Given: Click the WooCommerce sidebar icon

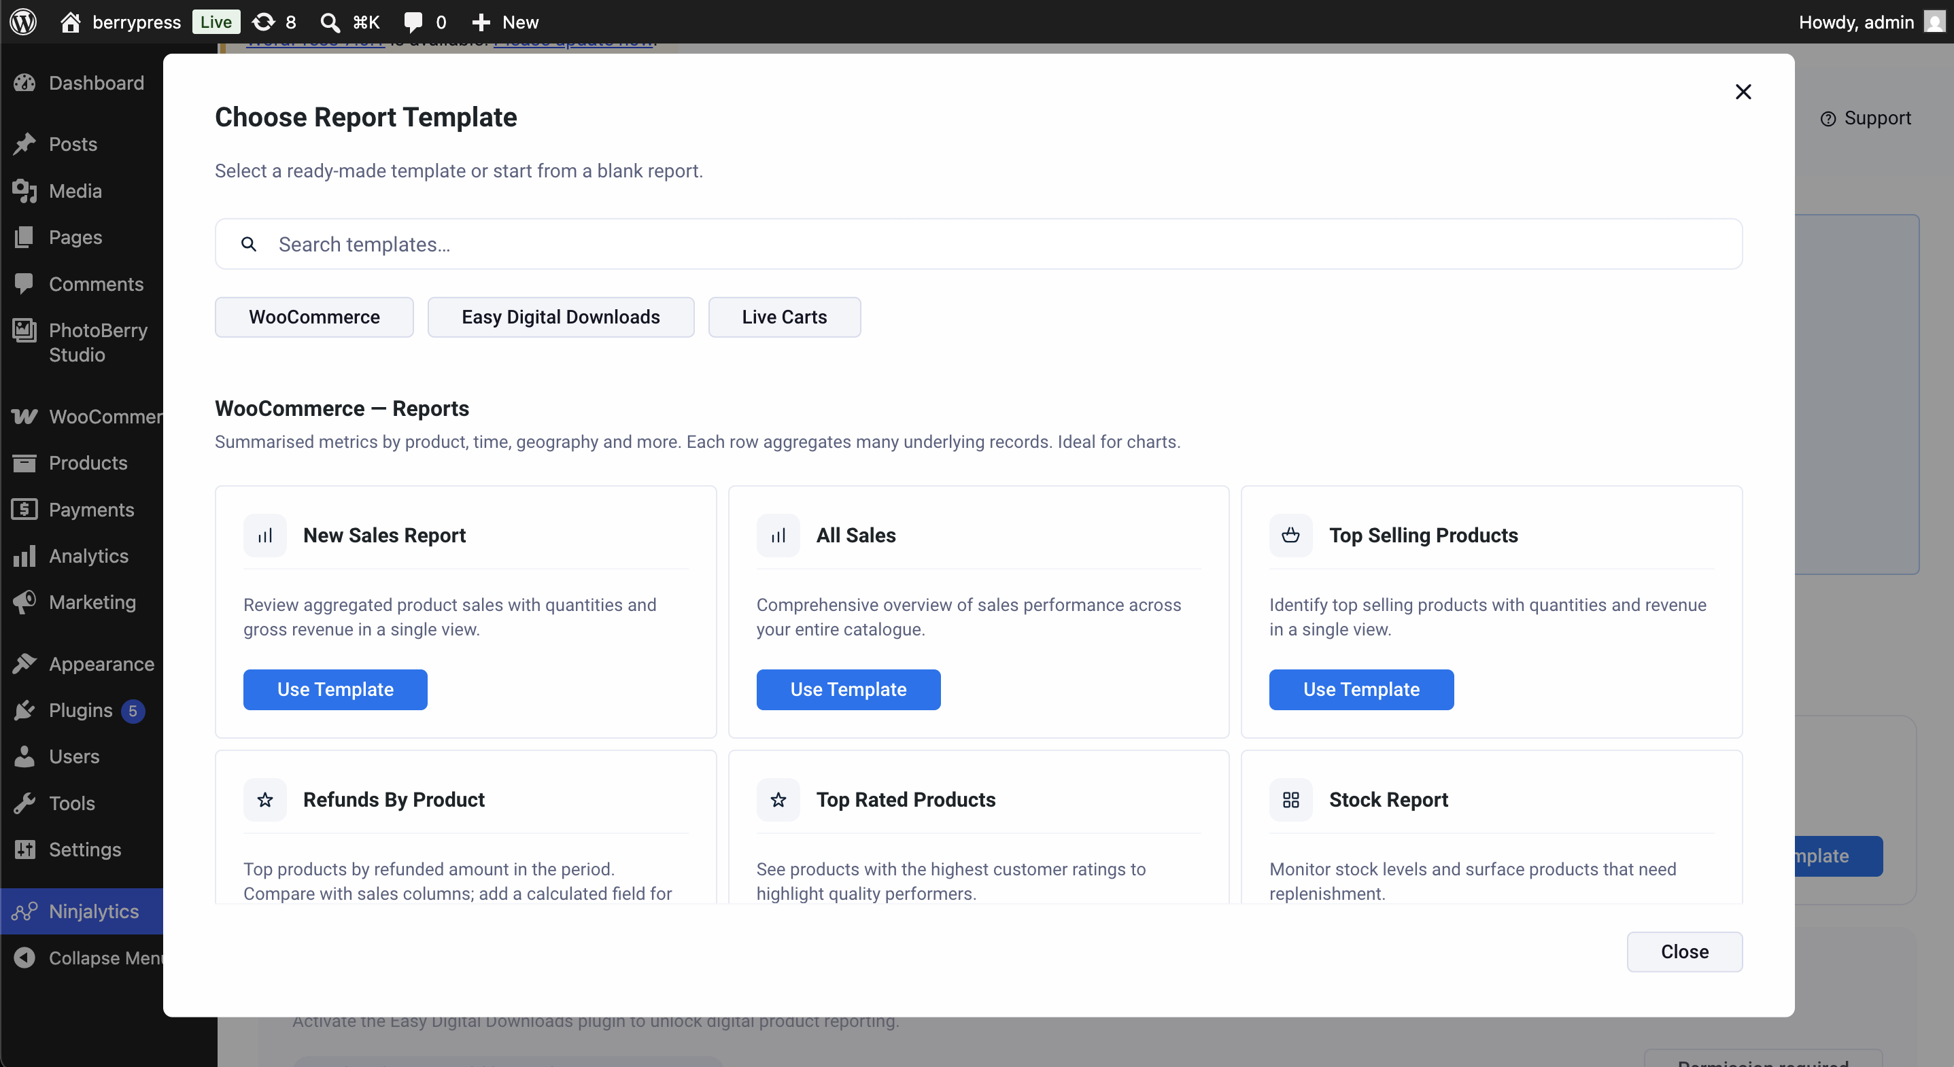Looking at the screenshot, I should click(x=24, y=417).
